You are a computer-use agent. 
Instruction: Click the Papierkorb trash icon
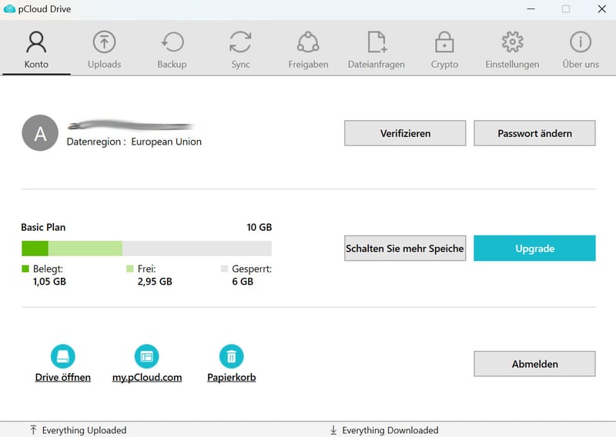click(x=231, y=356)
